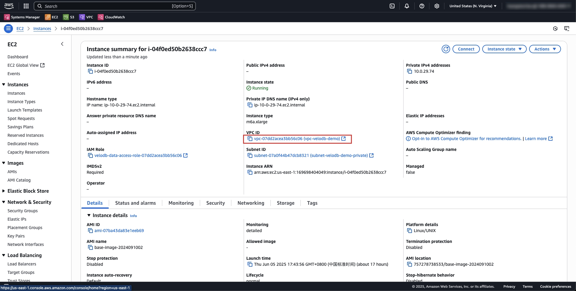
Task: Copy the Subnet ID
Action: coord(250,155)
